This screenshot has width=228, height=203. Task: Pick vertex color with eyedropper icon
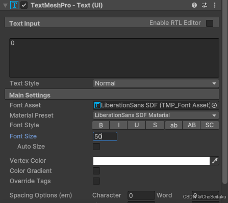coord(215,161)
